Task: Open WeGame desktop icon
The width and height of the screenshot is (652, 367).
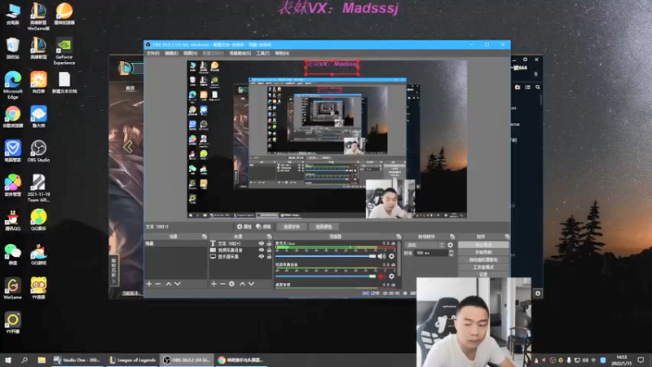Action: (13, 289)
